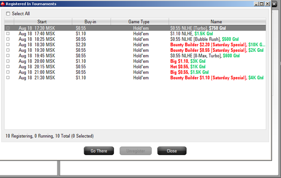
Task: Check the box for 21:30 MSK tournament
Action: click(x=8, y=78)
